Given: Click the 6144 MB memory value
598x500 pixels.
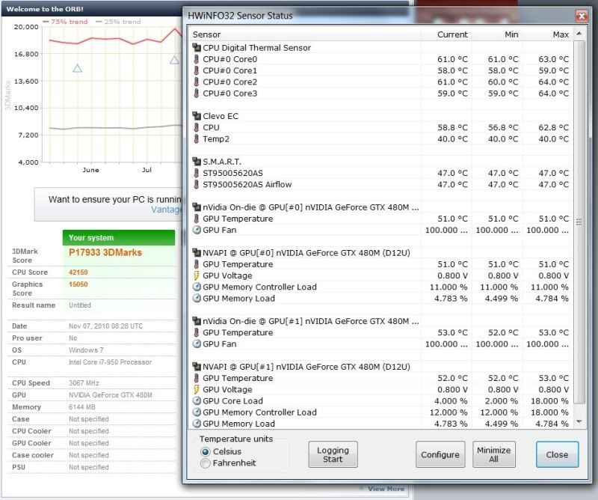Looking at the screenshot, I should tap(82, 407).
